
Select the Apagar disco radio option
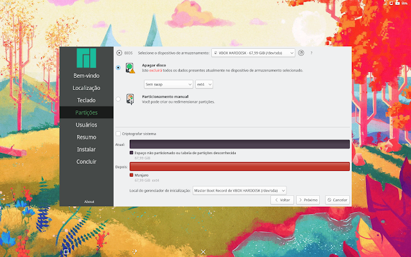click(x=118, y=67)
